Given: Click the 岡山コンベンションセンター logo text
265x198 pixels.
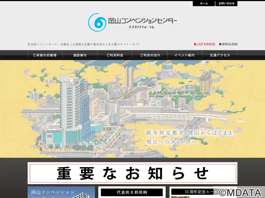Looking at the screenshot, I should [143, 21].
